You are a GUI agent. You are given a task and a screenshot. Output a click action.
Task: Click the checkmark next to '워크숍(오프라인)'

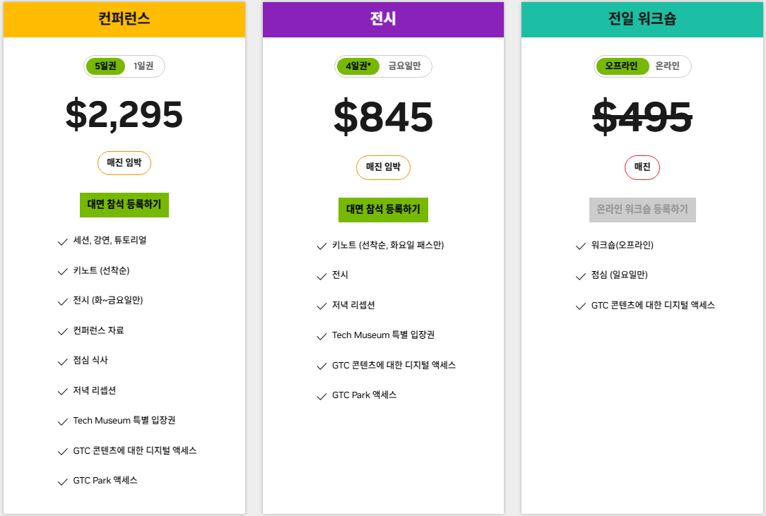580,245
